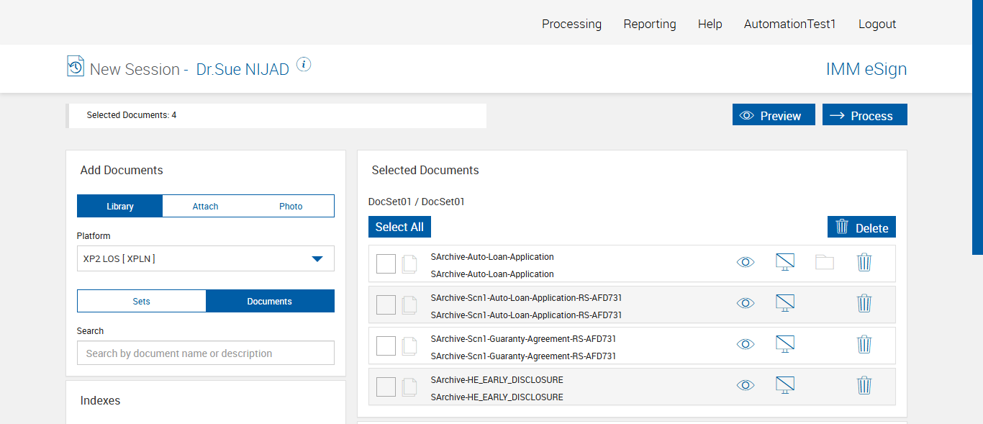This screenshot has width=983, height=424.
Task: Preview the SArchive-Auto-Loan-Application document via eye icon
Action: pyautogui.click(x=746, y=262)
